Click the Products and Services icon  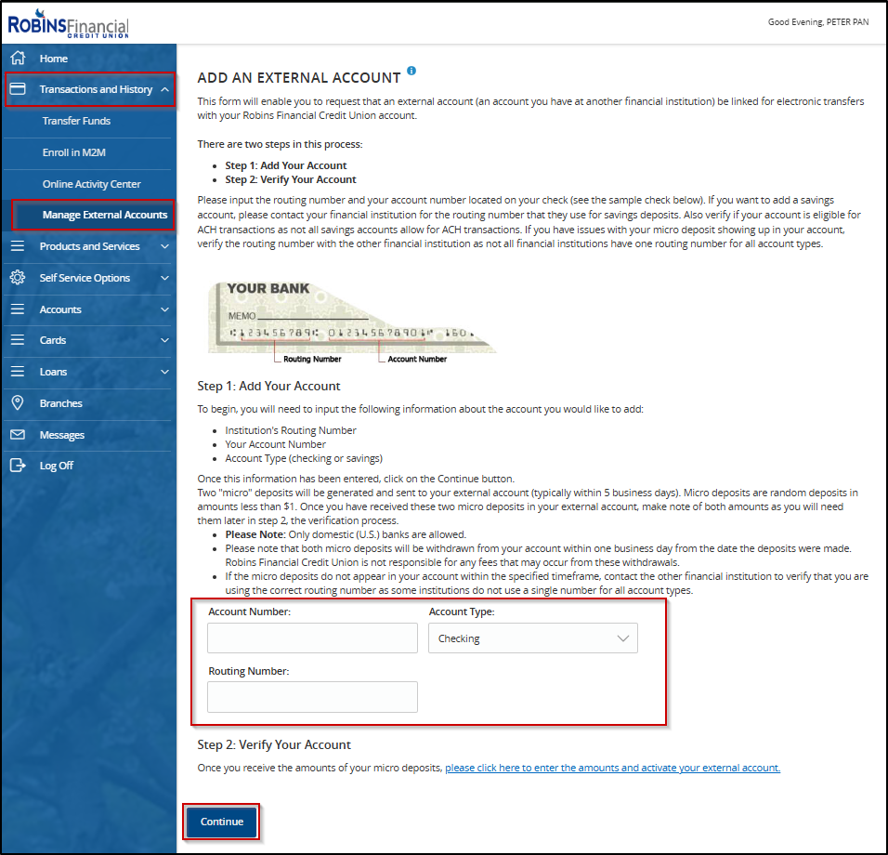(17, 245)
